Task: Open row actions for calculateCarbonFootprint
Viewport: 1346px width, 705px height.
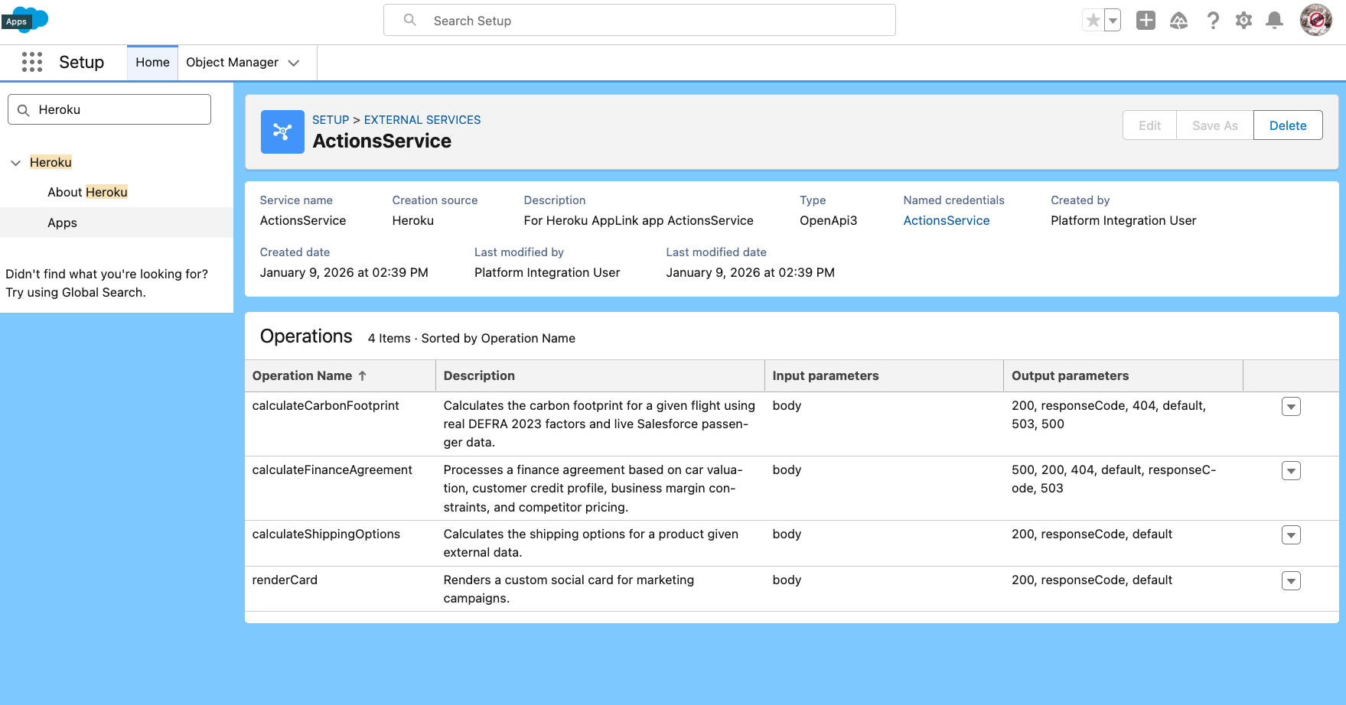Action: 1291,407
